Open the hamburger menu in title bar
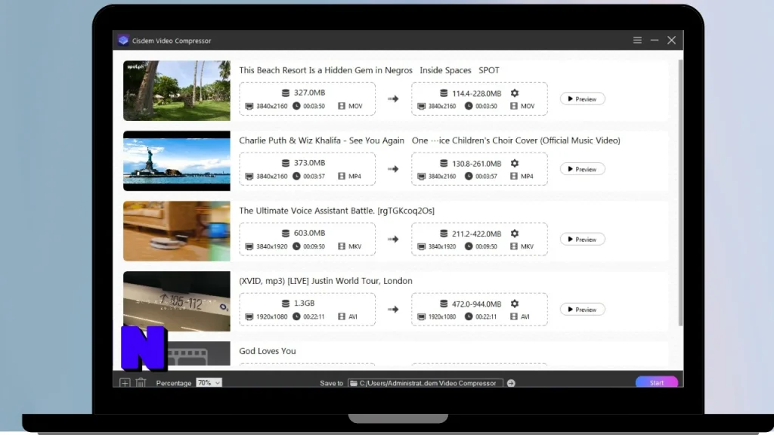This screenshot has height=435, width=774. click(x=637, y=40)
